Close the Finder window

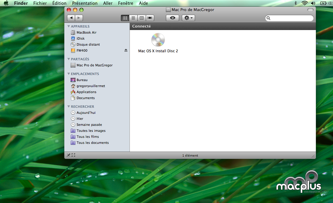69,10
